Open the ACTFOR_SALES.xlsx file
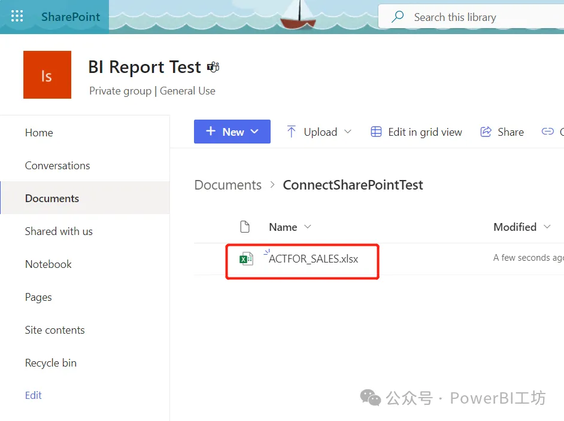 pos(314,258)
